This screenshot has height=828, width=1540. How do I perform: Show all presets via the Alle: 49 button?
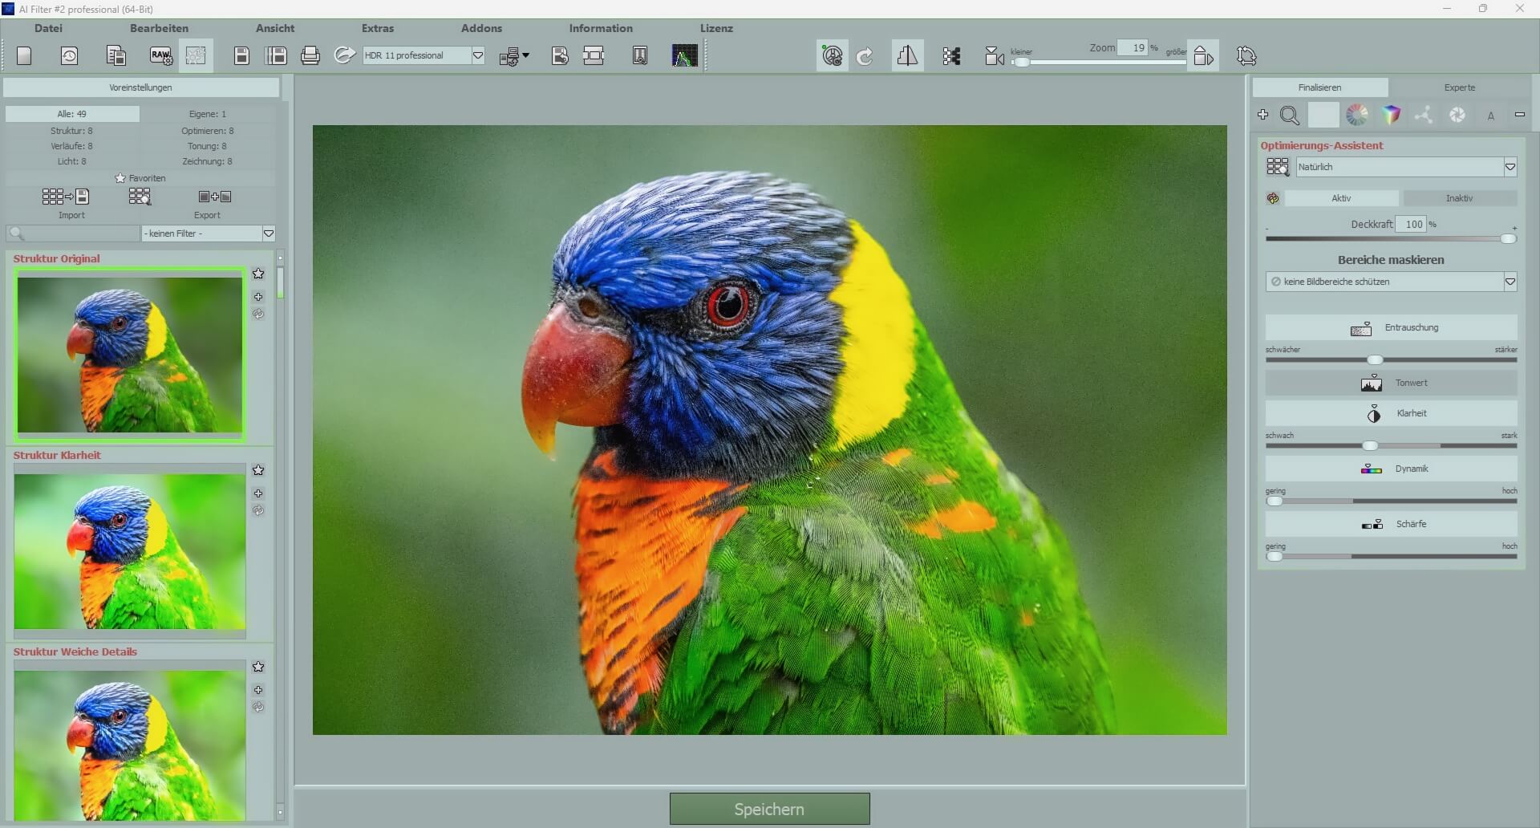click(x=71, y=113)
